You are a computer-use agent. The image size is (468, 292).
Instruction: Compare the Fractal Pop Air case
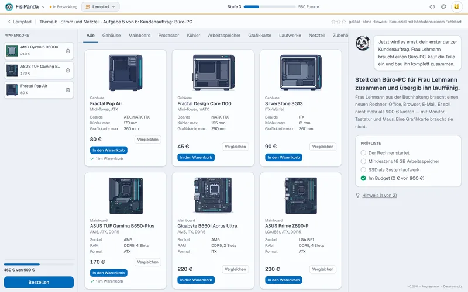[148, 140]
